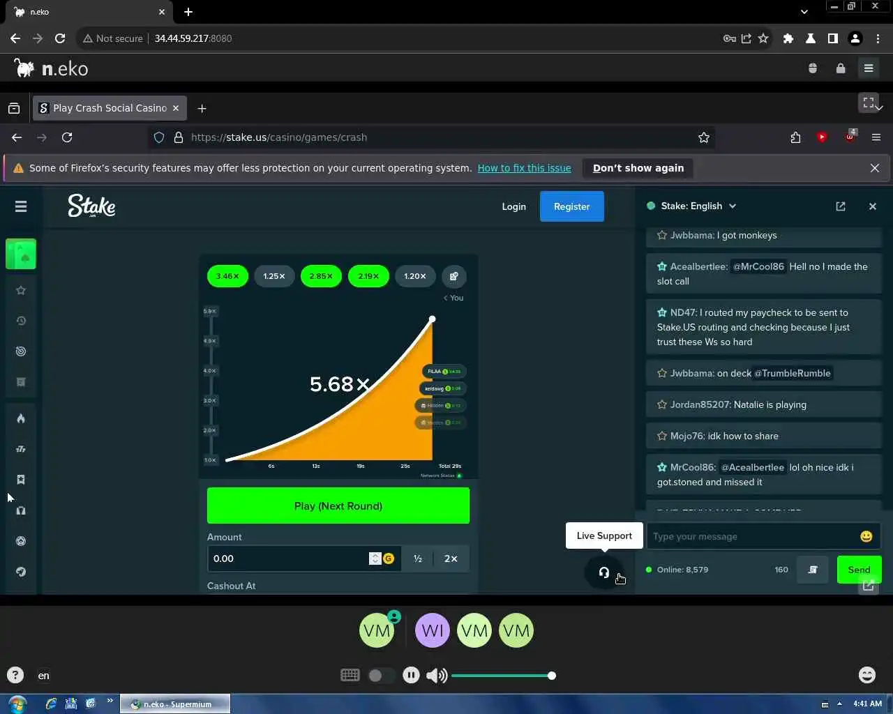Select the 1.20× previous crash result
This screenshot has height=714, width=893.
coord(415,276)
